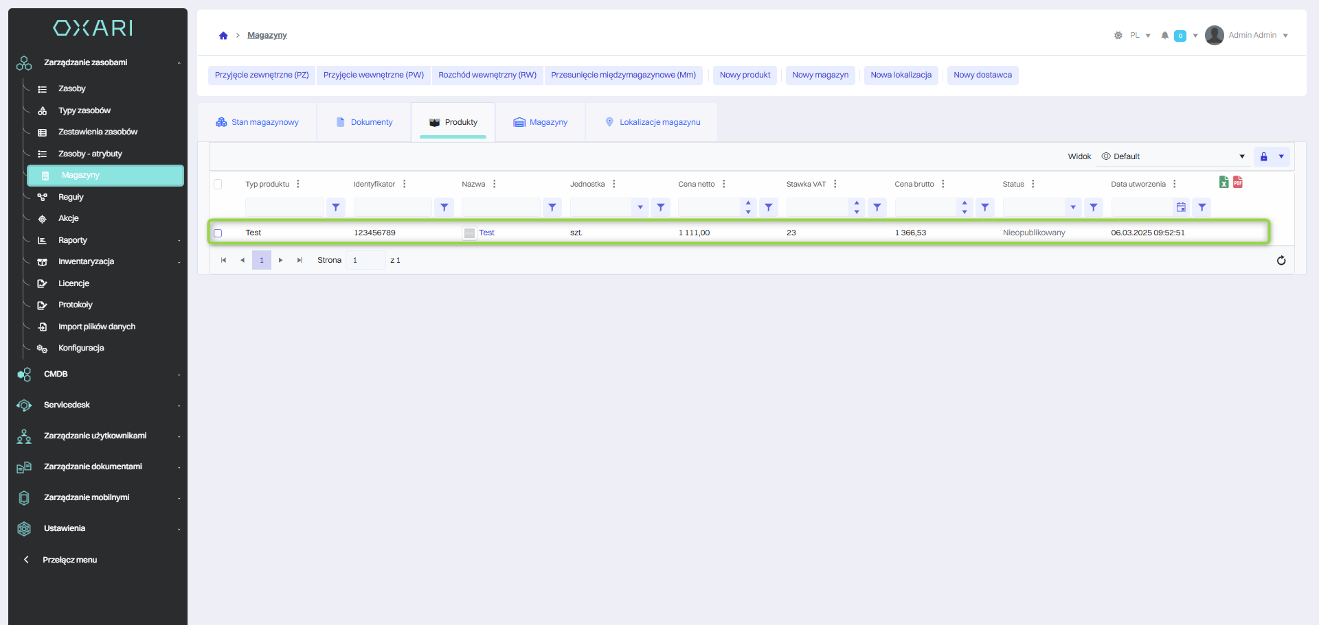This screenshot has width=1319, height=625.
Task: Click the refresh grid icon
Action: coord(1281,261)
